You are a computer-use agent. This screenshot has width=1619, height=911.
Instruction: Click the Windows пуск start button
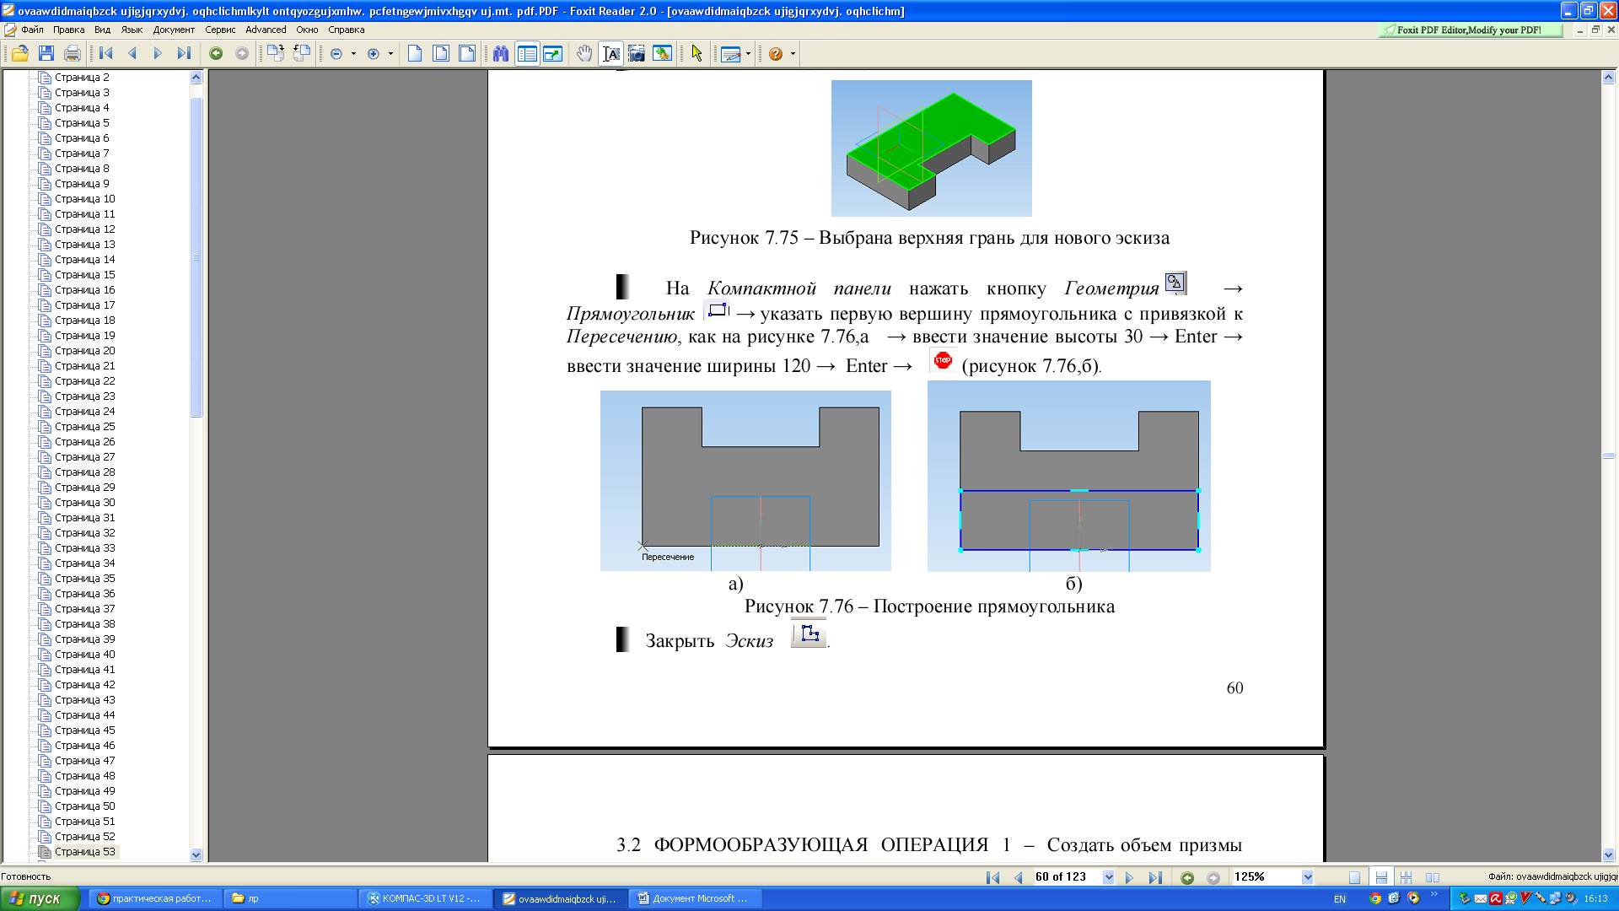pos(40,898)
